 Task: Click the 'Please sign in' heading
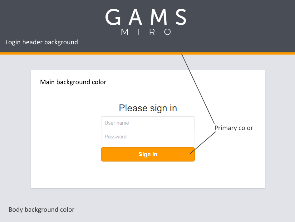148,108
